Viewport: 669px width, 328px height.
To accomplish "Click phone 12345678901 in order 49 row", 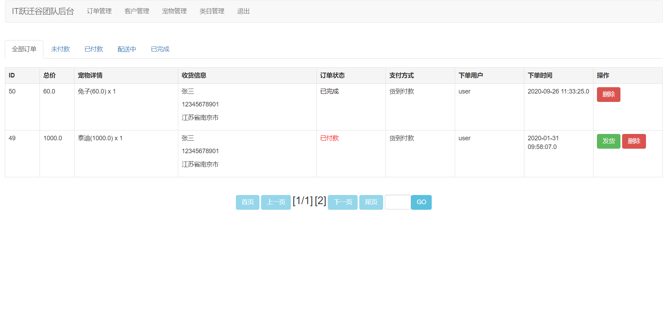I will point(200,151).
